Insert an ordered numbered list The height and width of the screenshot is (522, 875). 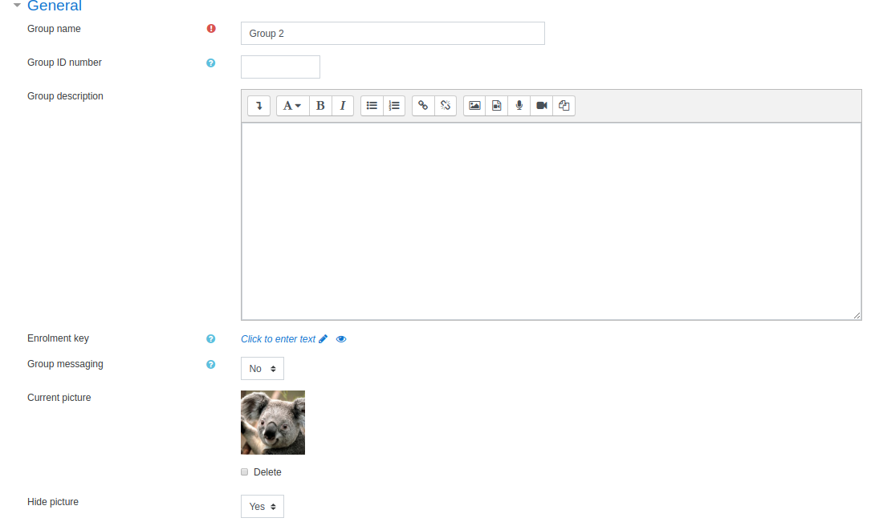click(x=394, y=105)
